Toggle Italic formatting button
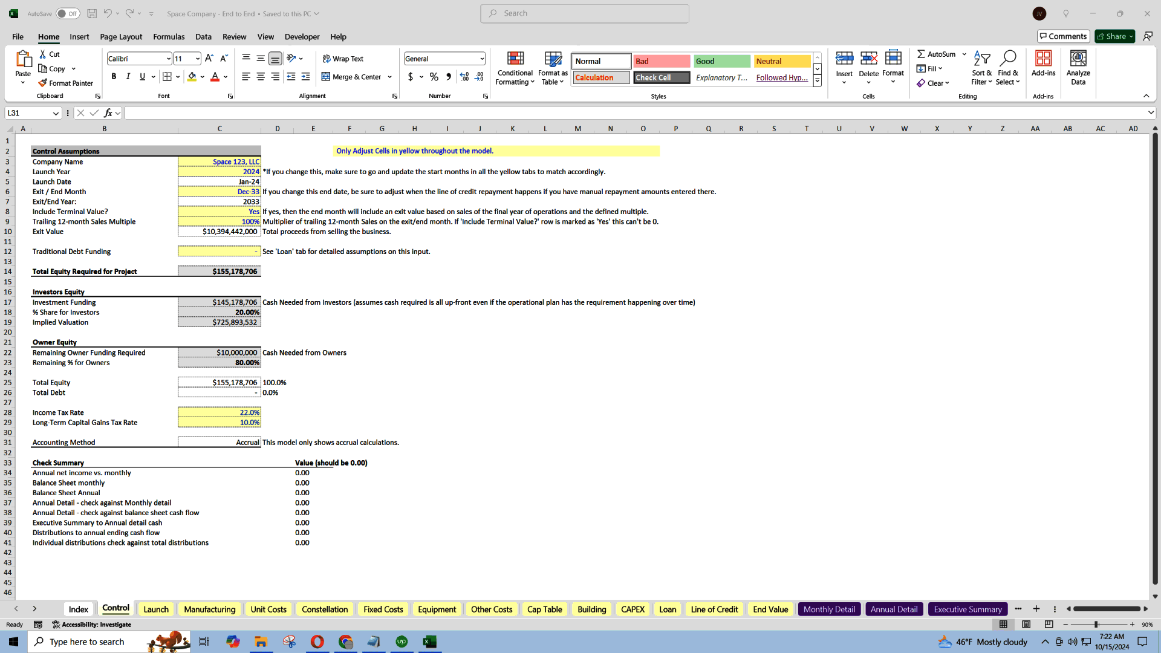 [x=128, y=77]
